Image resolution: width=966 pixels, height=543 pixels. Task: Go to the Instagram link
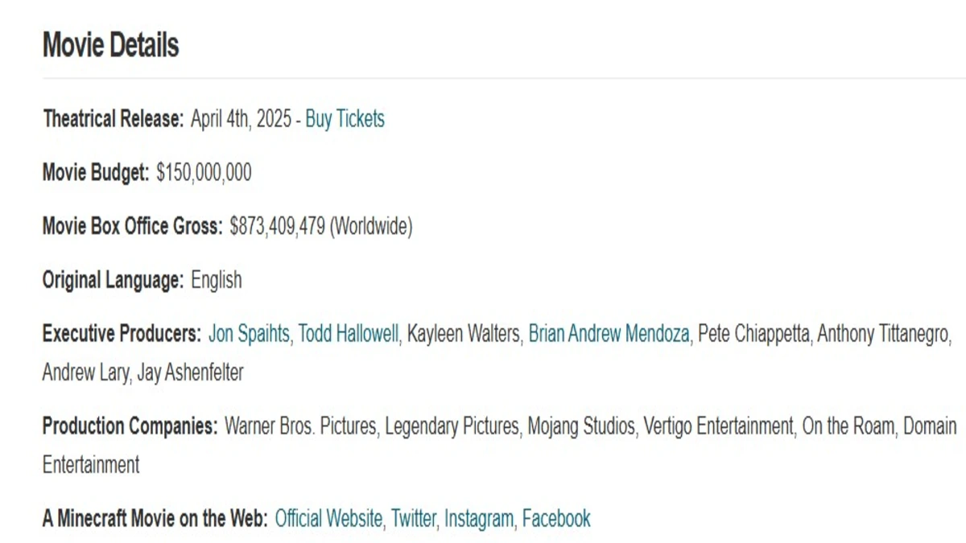point(478,519)
